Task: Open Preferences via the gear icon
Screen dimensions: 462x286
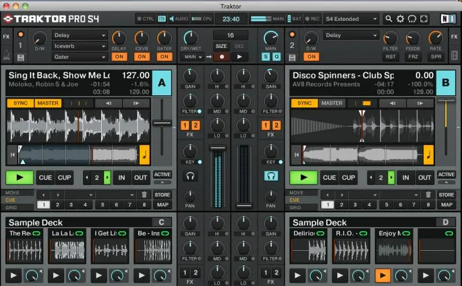Action: pyautogui.click(x=400, y=19)
